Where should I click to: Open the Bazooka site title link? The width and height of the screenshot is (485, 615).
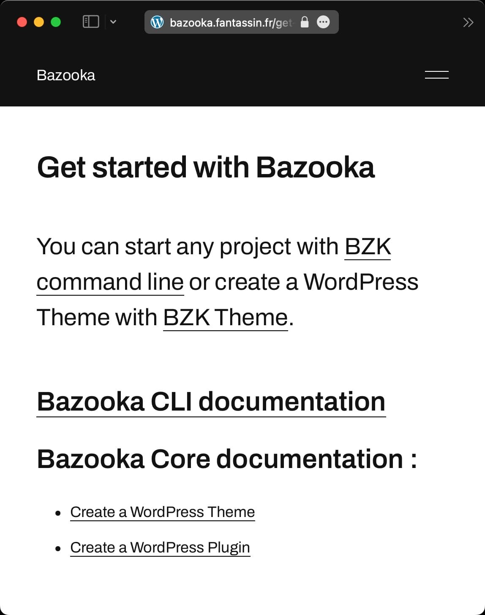pos(66,75)
